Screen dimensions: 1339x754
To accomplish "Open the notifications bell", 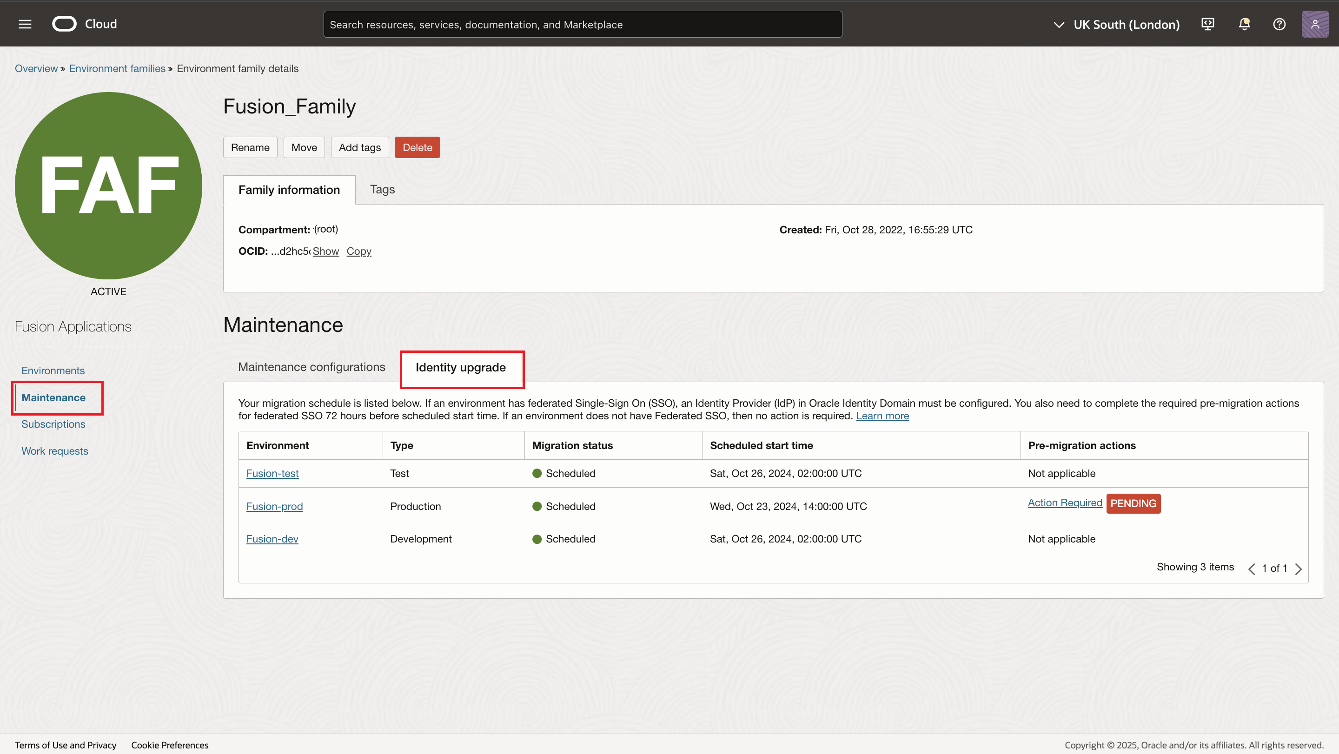I will 1244,24.
